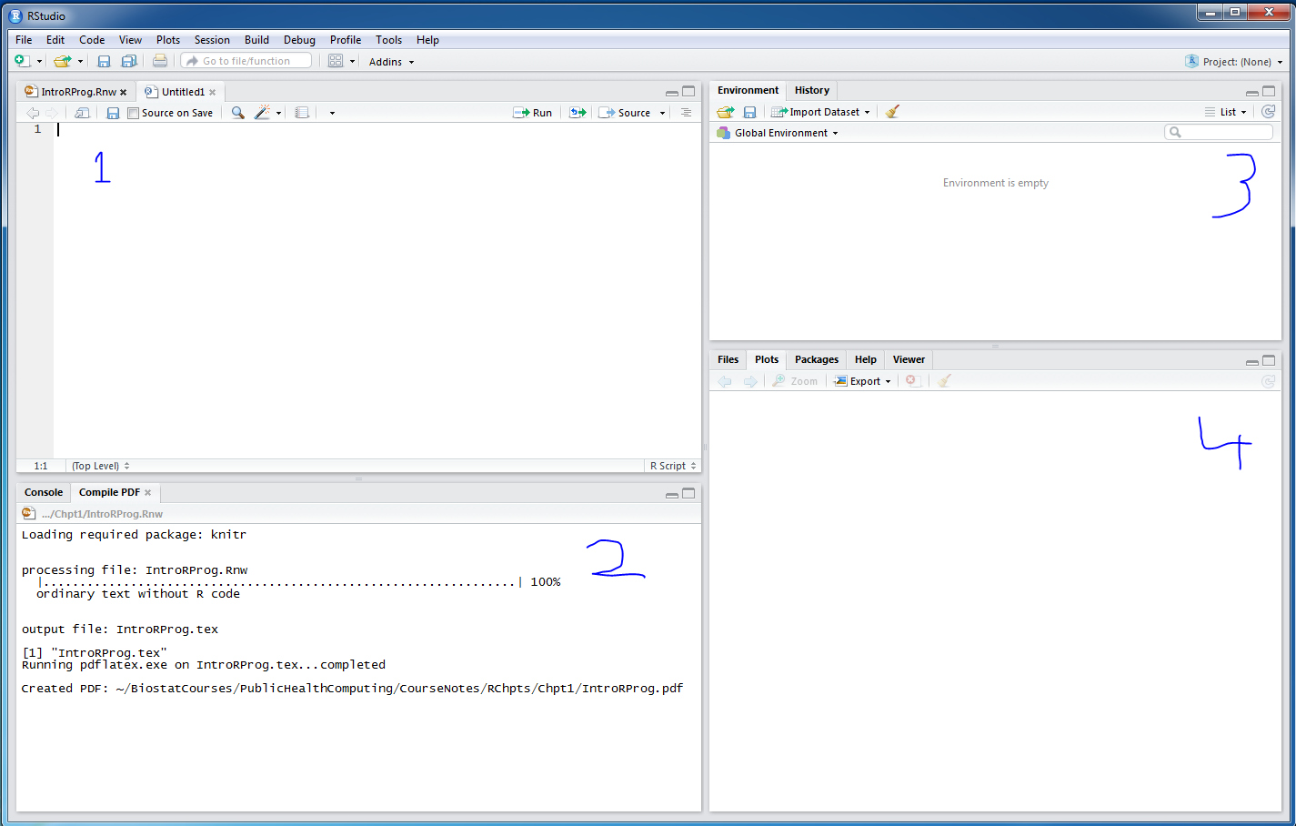
Task: Enable the Source on Save checkbox
Action: coord(134,113)
